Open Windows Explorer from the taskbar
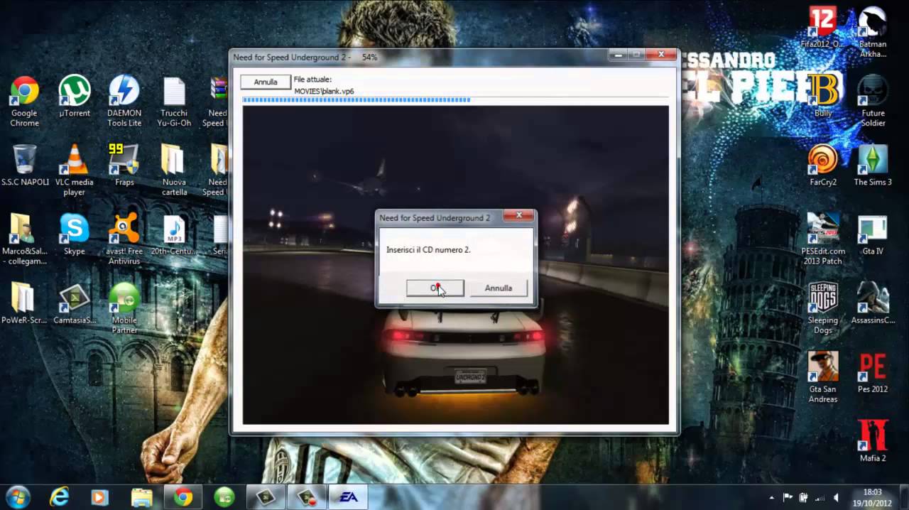This screenshot has height=510, width=909. point(141,497)
